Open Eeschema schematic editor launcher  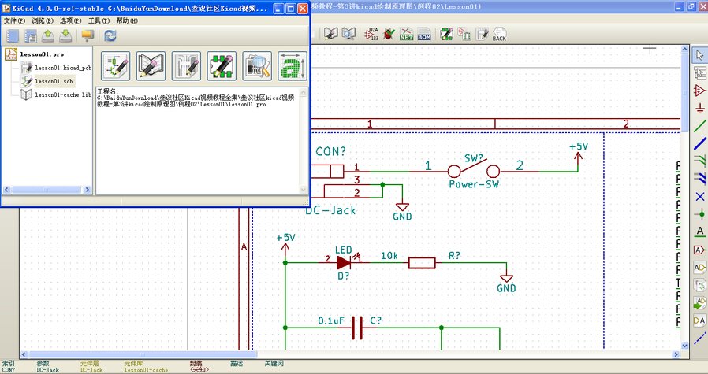pos(117,66)
